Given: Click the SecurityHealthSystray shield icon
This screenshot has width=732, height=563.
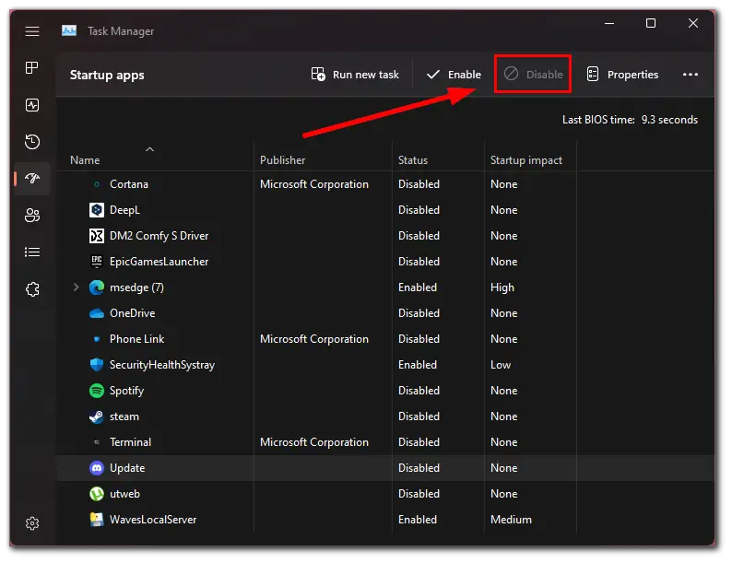Looking at the screenshot, I should point(97,365).
